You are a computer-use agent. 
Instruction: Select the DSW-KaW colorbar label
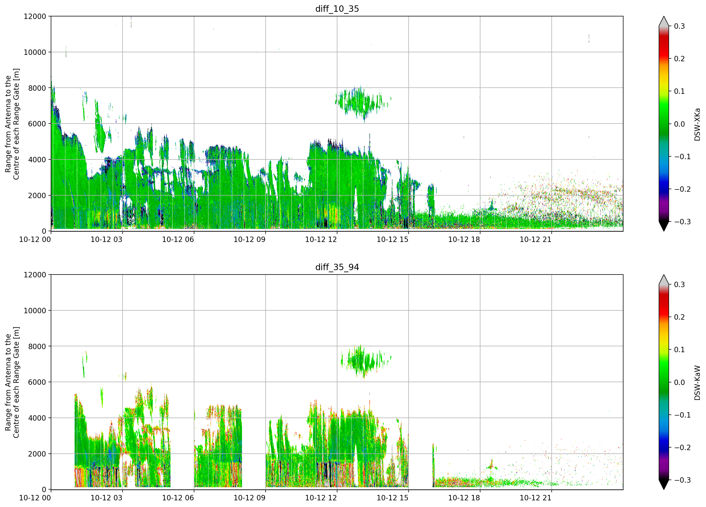pos(697,382)
